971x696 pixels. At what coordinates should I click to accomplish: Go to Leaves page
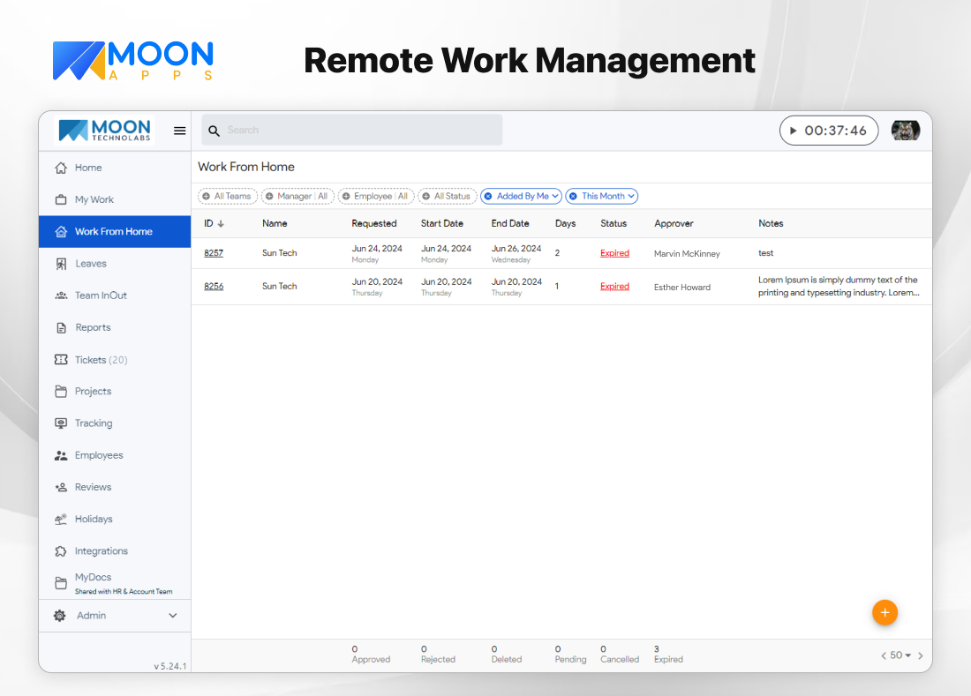tap(115, 264)
